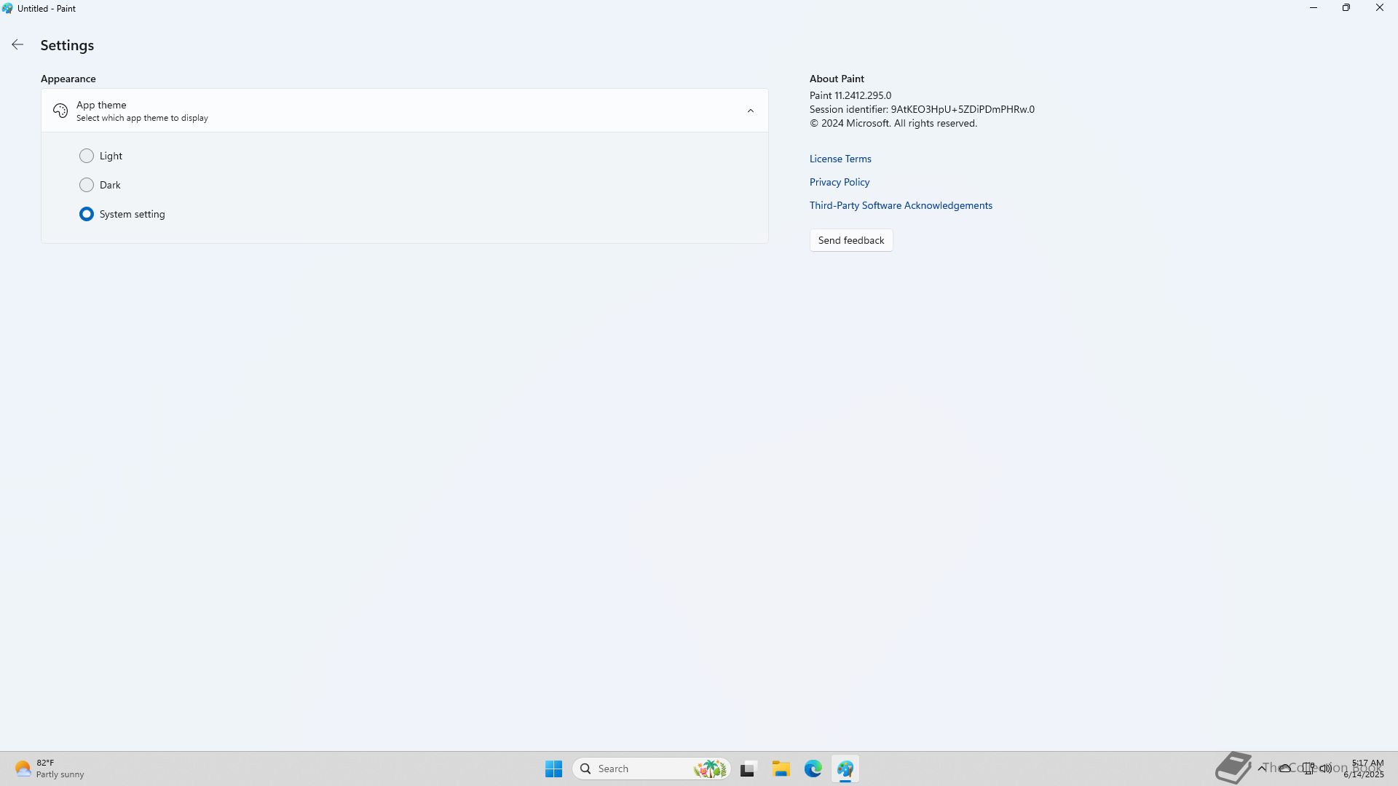Open the weather widget showing 82°F
1398x786 pixels.
point(50,769)
